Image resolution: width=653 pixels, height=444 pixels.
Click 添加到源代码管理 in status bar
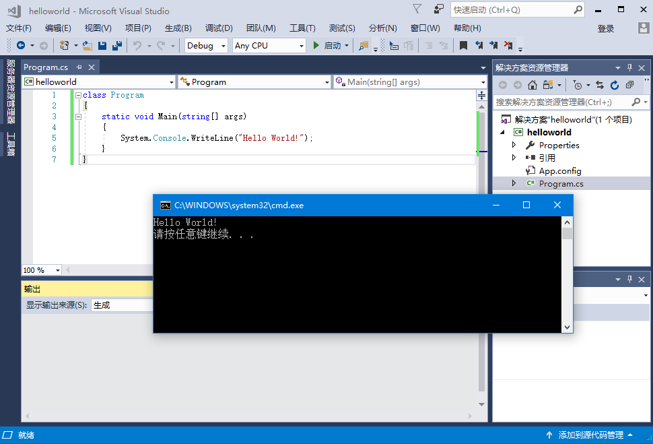tap(590, 435)
